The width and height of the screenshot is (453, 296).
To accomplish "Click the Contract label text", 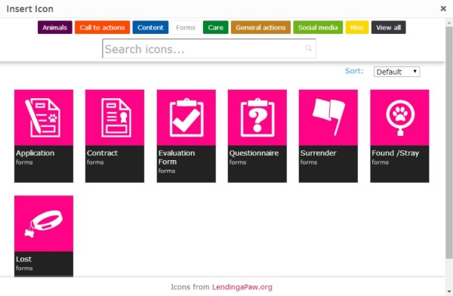I will tap(102, 153).
